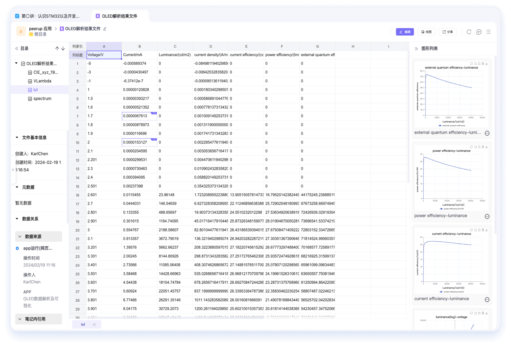Select column B header
The image size is (511, 347).
(x=140, y=46)
